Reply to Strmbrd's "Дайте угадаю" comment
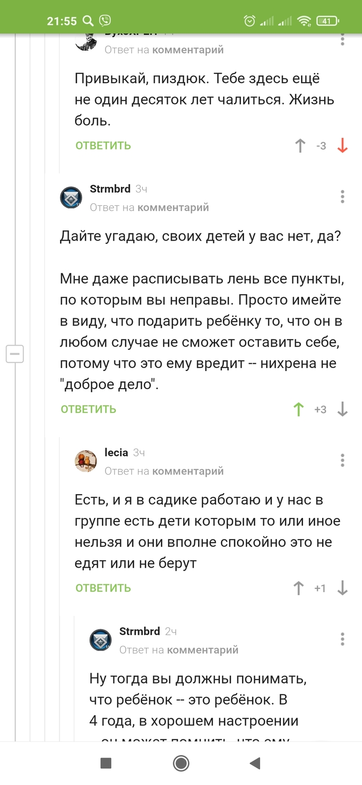This screenshot has height=785, width=362. [x=88, y=410]
